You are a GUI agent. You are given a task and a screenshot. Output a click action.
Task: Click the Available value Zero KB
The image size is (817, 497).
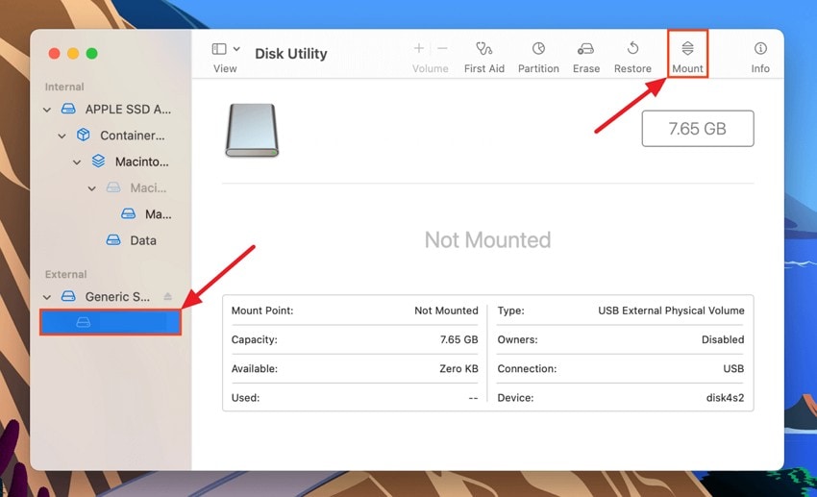click(x=458, y=368)
